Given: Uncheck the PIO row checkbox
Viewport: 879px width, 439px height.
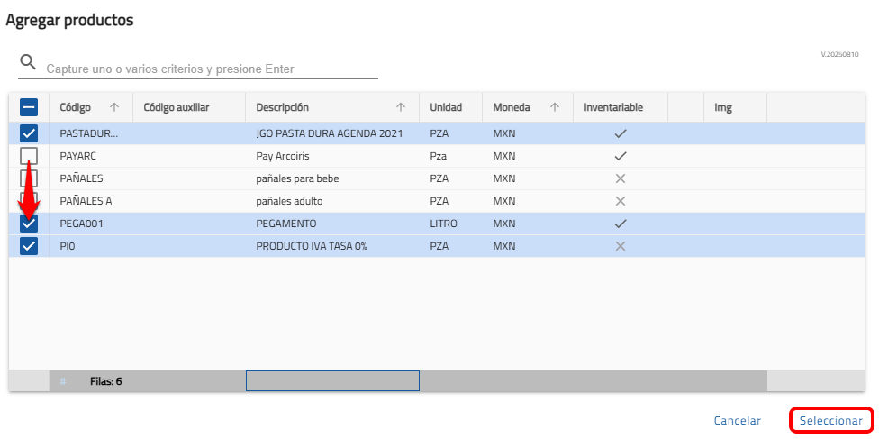Looking at the screenshot, I should point(29,246).
